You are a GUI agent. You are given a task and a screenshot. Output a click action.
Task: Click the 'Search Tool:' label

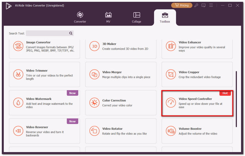[x=17, y=34]
